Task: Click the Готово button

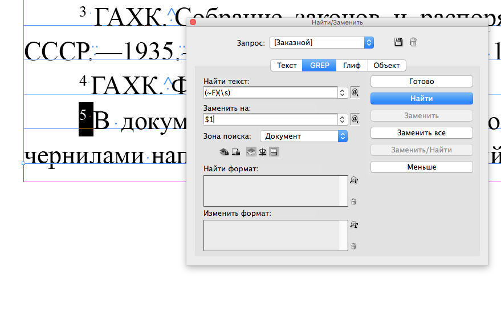Action: [x=421, y=81]
